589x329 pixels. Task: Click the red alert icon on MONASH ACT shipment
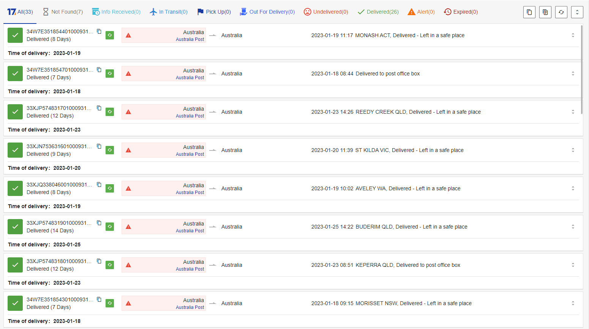coord(128,35)
